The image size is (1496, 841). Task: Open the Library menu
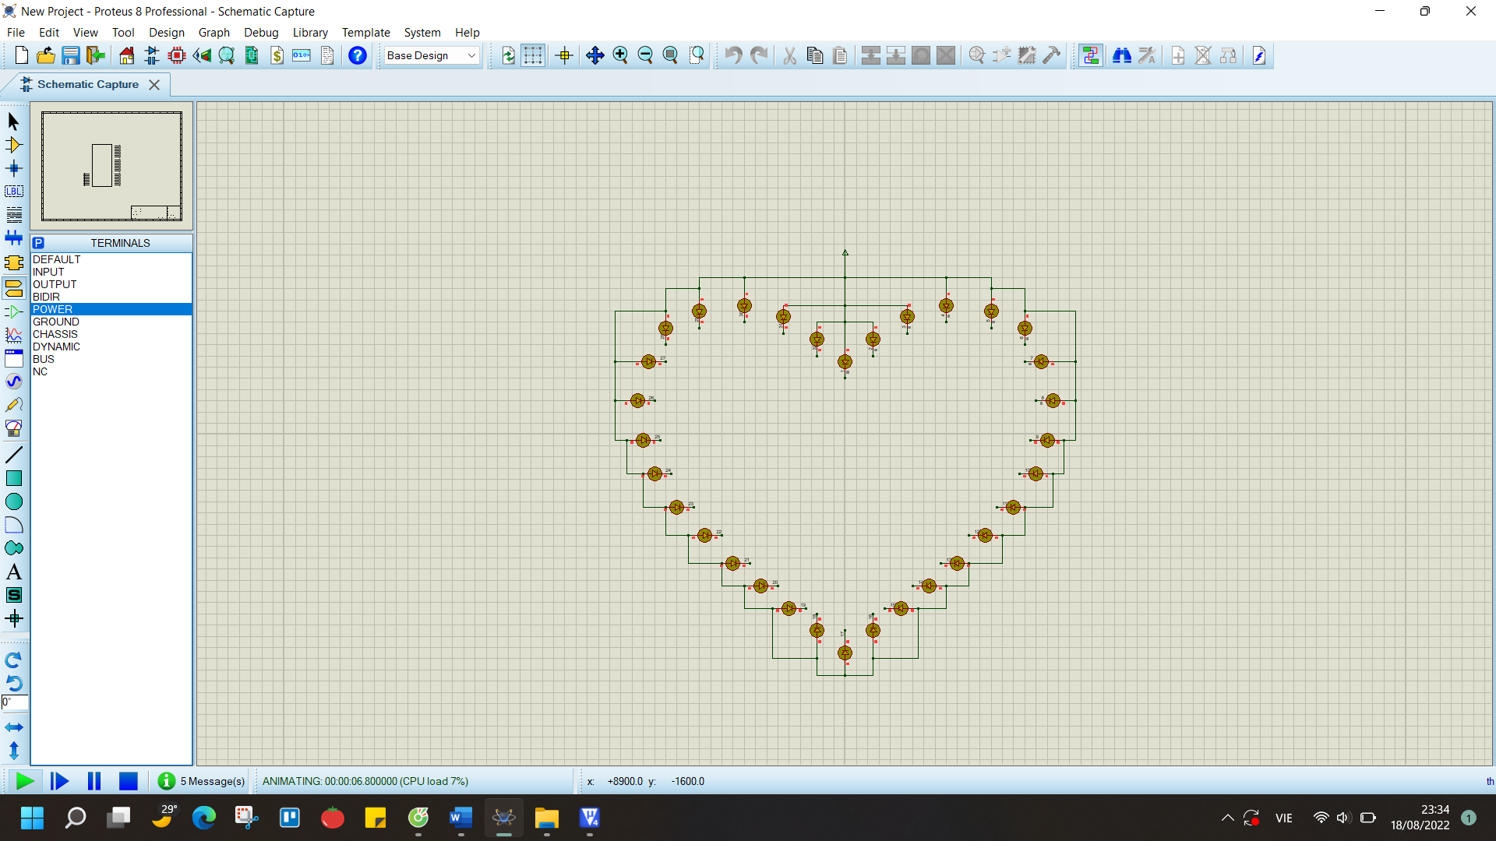[309, 33]
